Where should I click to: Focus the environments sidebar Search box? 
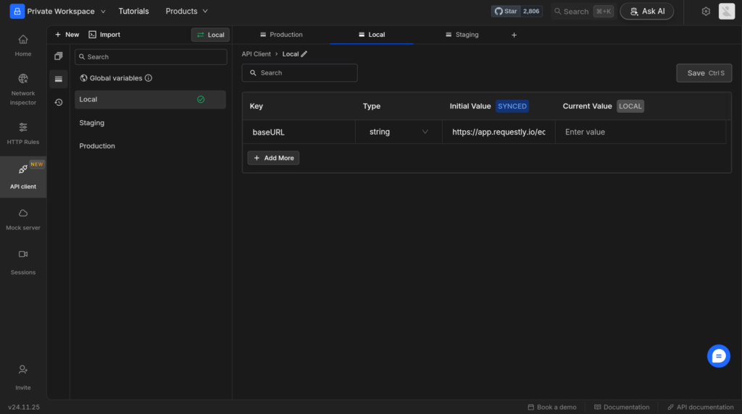click(x=151, y=56)
